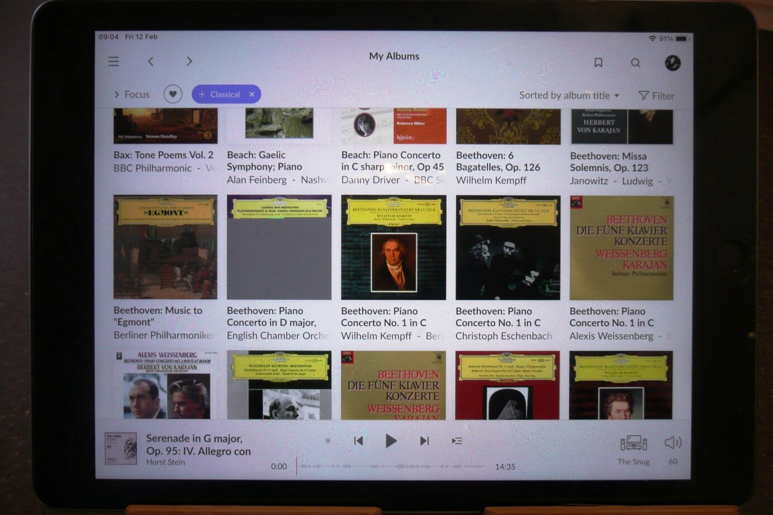Screen dimensions: 773x515
Task: Open the Svjatoslav Richter album cover
Action: coord(279,385)
